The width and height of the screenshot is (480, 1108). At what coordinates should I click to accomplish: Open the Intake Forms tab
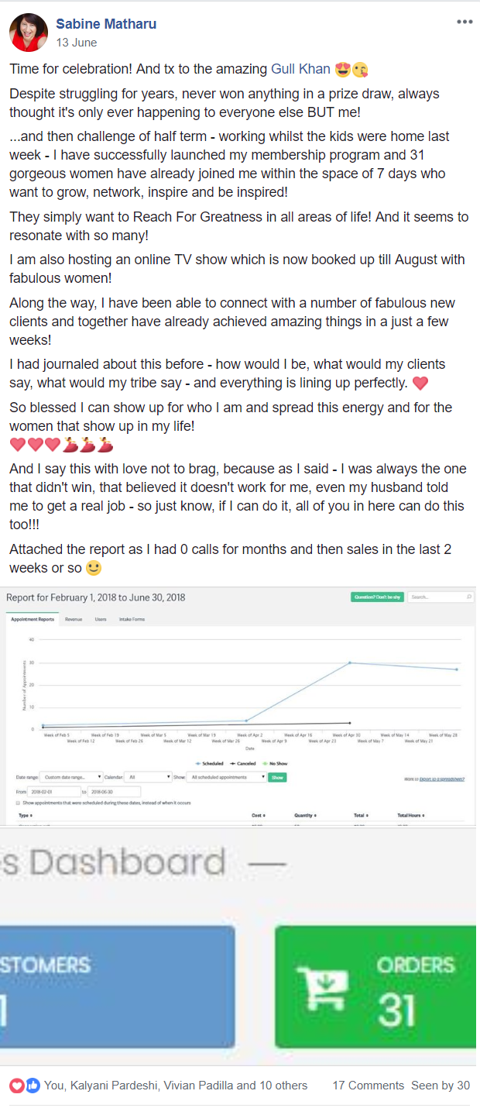point(132,619)
